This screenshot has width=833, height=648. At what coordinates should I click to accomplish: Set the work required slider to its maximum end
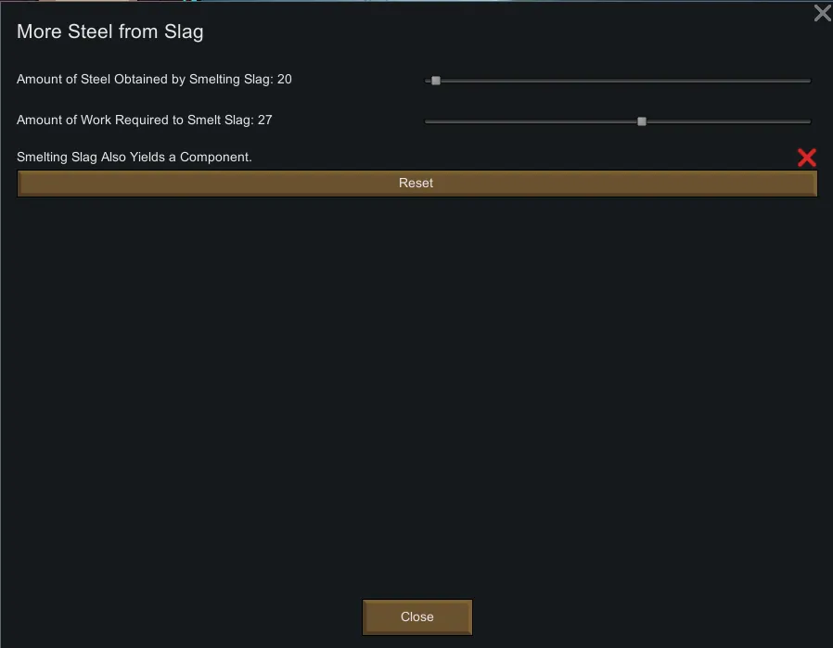point(809,121)
